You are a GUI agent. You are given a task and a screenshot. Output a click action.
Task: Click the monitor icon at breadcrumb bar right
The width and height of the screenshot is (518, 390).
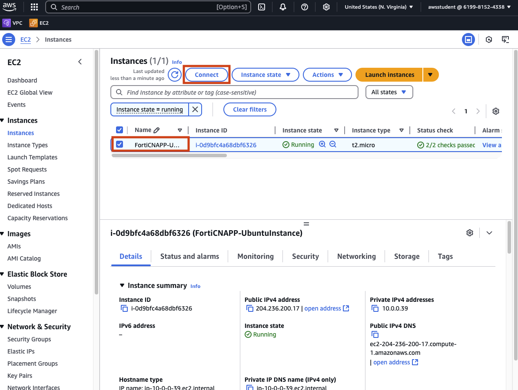tap(505, 40)
